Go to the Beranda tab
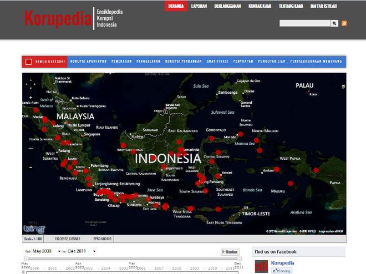366x274 pixels. (176, 6)
